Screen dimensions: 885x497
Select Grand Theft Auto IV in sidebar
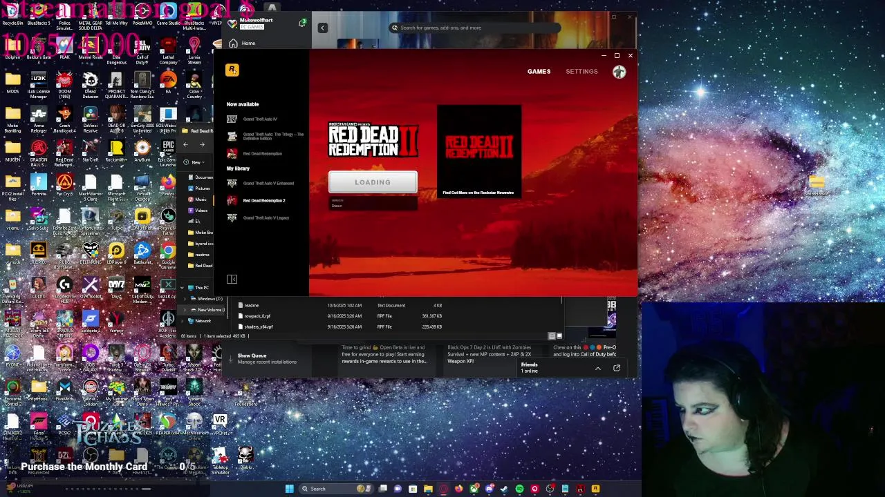pyautogui.click(x=259, y=119)
